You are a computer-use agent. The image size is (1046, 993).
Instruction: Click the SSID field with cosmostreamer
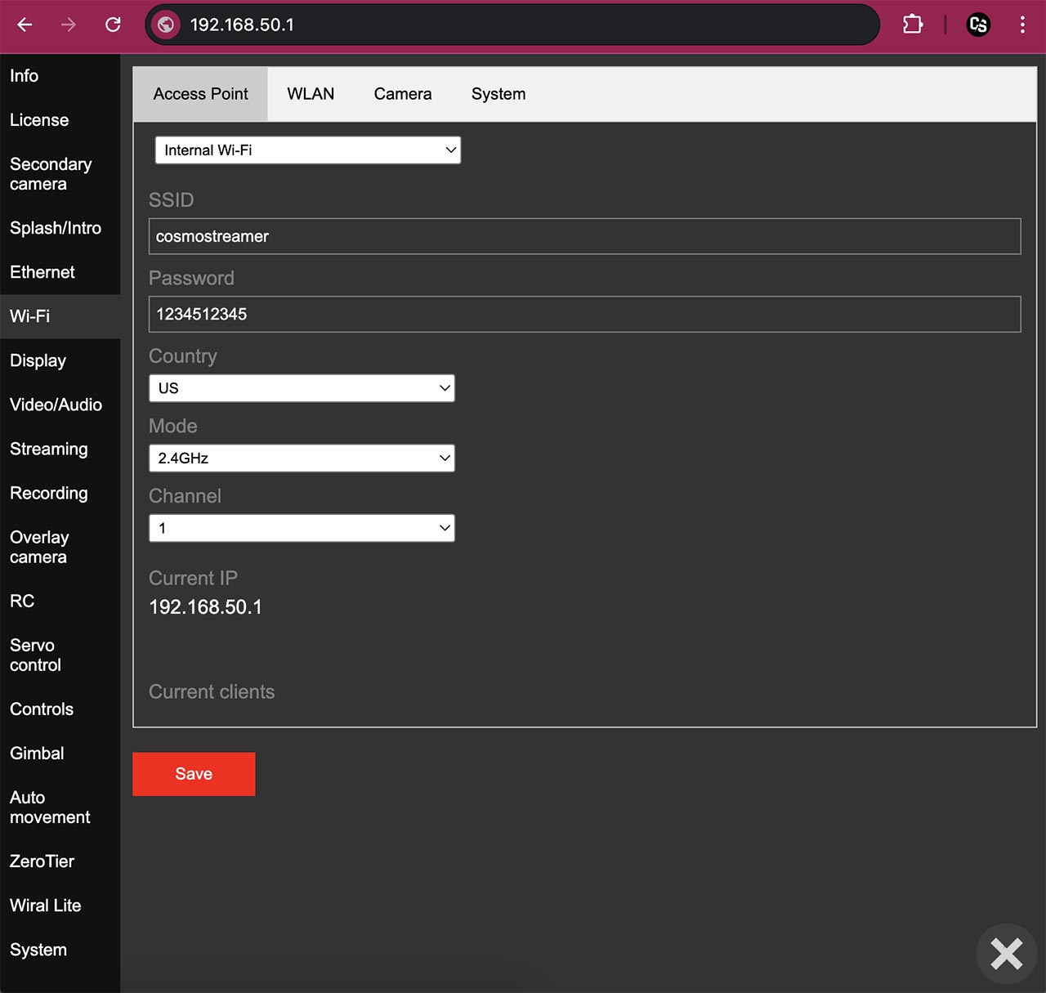[x=584, y=236]
